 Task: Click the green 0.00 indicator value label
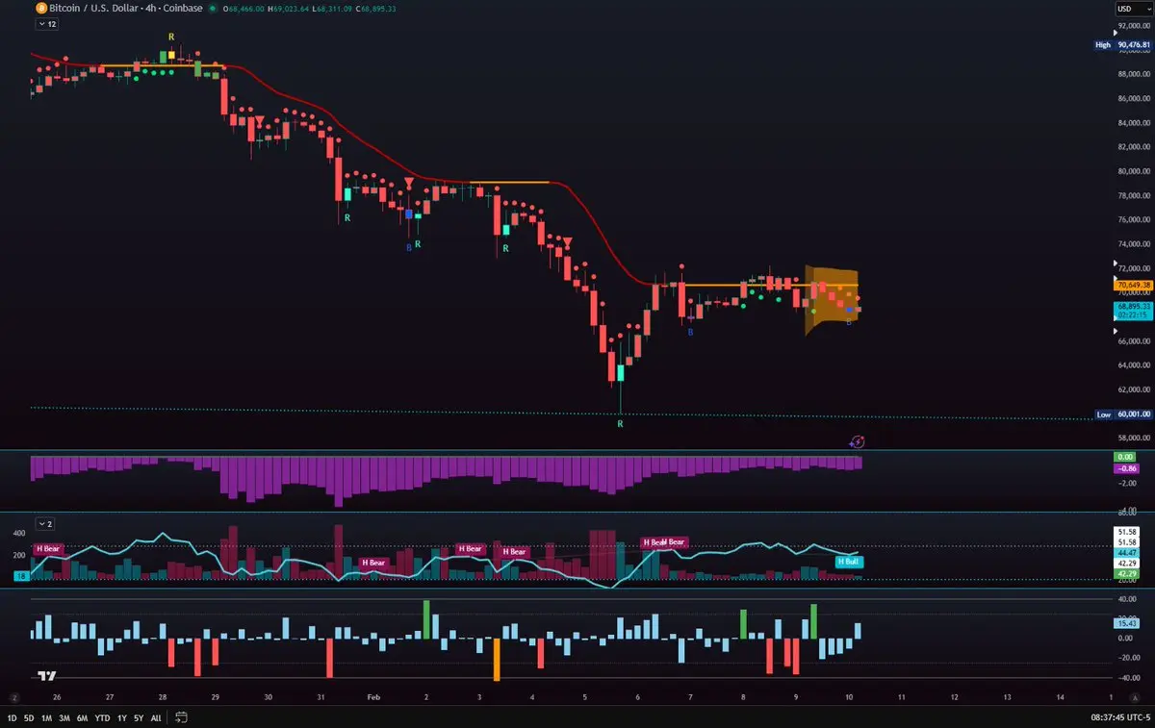pos(1126,456)
